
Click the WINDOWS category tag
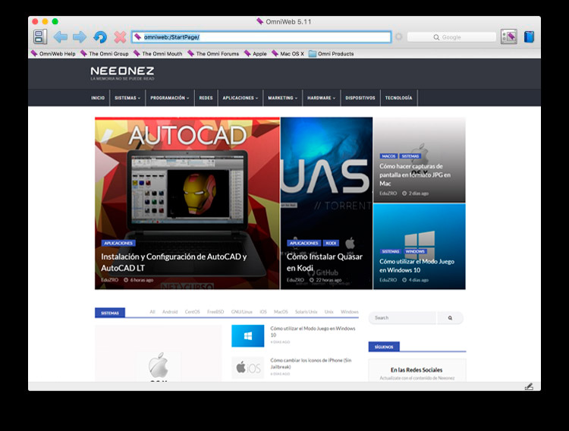coord(415,252)
